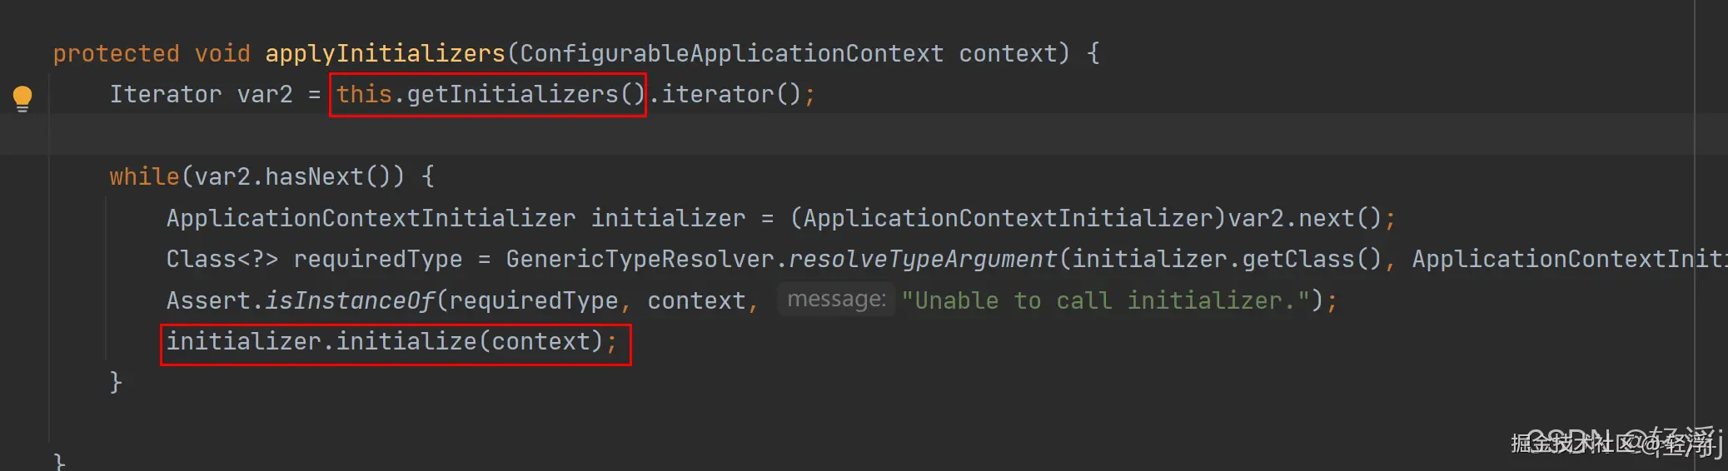
Task: Click the applyInitializers method name
Action: pyautogui.click(x=385, y=53)
